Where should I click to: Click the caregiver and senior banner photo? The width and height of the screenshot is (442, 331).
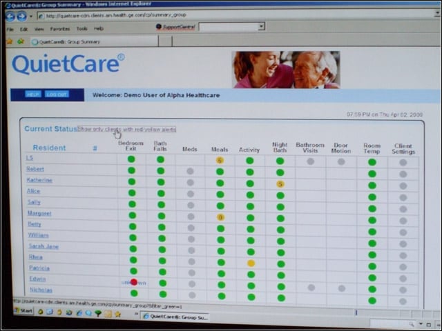[286, 70]
